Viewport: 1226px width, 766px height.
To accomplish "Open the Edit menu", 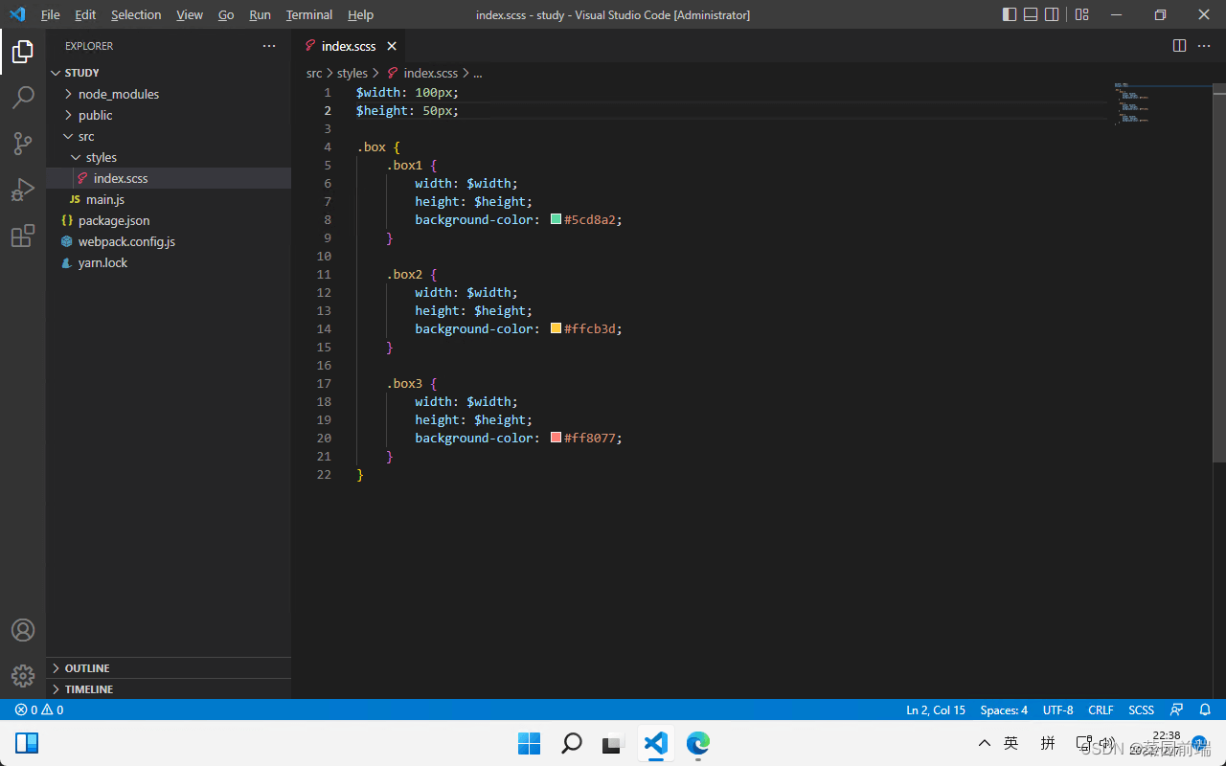I will pyautogui.click(x=85, y=14).
